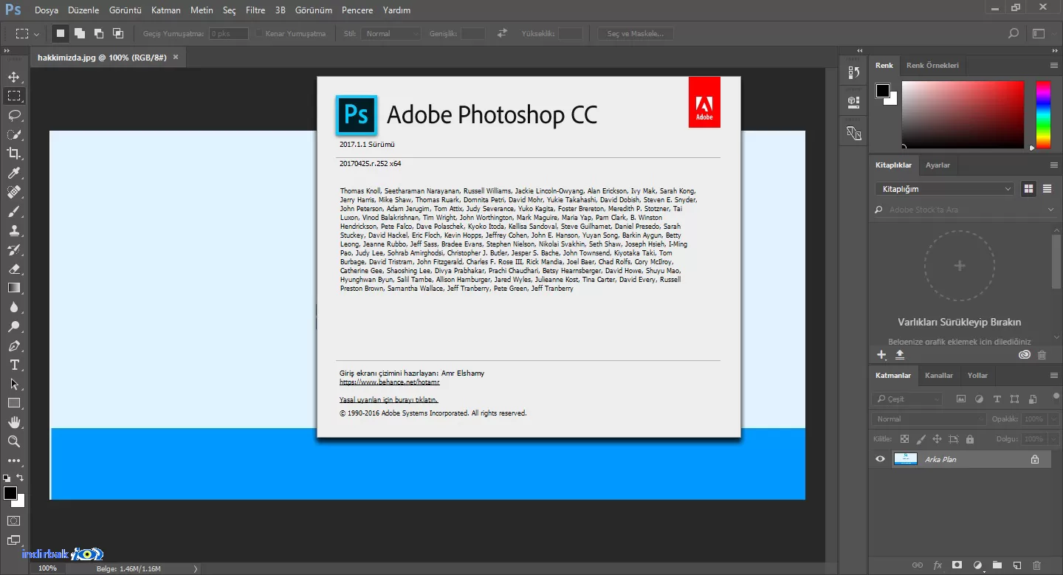
Task: Open the Kitaplığım library dropdown
Action: point(946,189)
